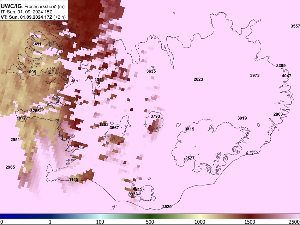This screenshot has height=225, width=300.
Task: Click the map value 1253
Action: (x=104, y=124)
